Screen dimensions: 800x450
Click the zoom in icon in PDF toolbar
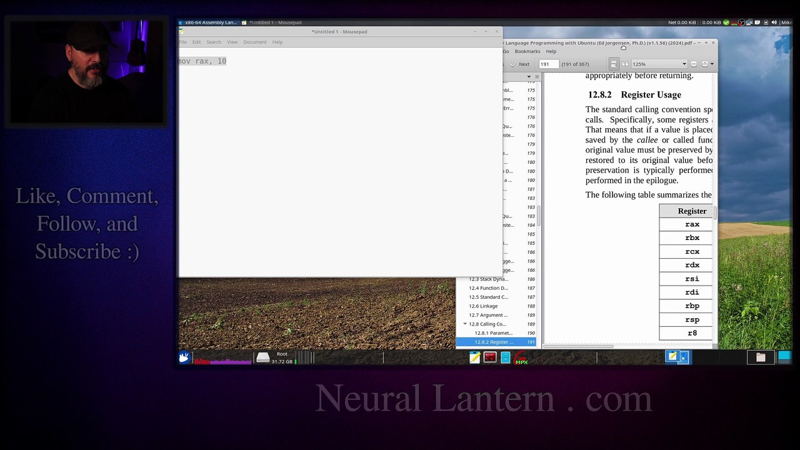tap(704, 64)
